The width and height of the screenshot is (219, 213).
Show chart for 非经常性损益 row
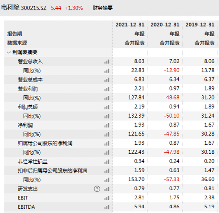(x=107, y=162)
